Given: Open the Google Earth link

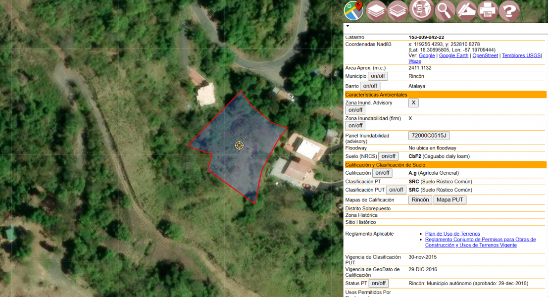Looking at the screenshot, I should point(453,56).
